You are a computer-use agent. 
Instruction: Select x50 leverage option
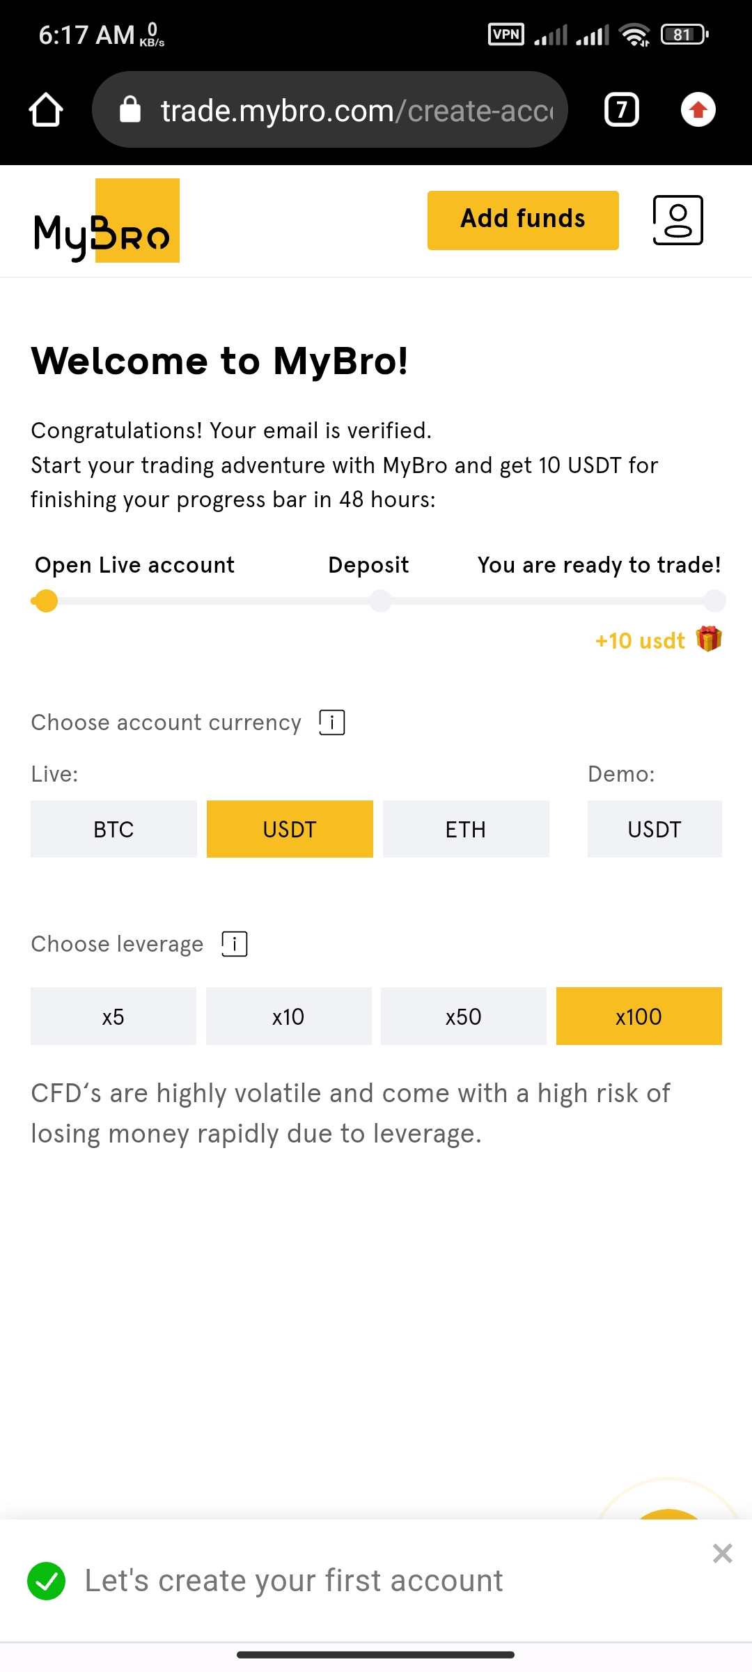[x=464, y=1016]
